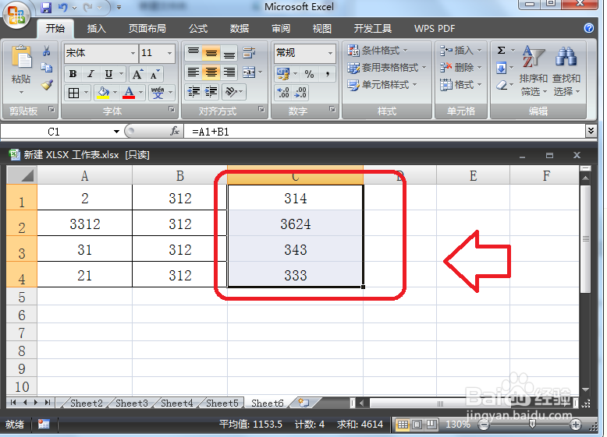Toggle center horizontal alignment
The height and width of the screenshot is (437, 607).
click(x=211, y=72)
